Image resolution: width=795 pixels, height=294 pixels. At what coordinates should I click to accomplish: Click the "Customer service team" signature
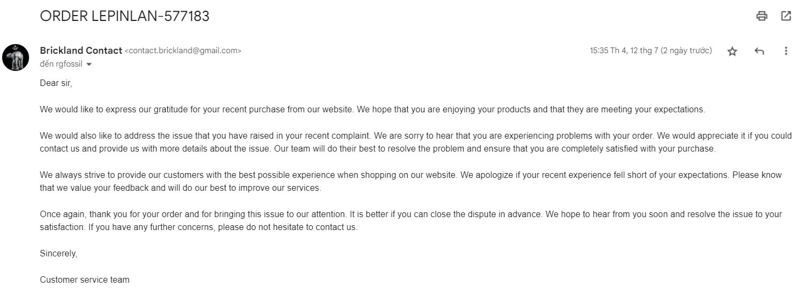(x=84, y=279)
